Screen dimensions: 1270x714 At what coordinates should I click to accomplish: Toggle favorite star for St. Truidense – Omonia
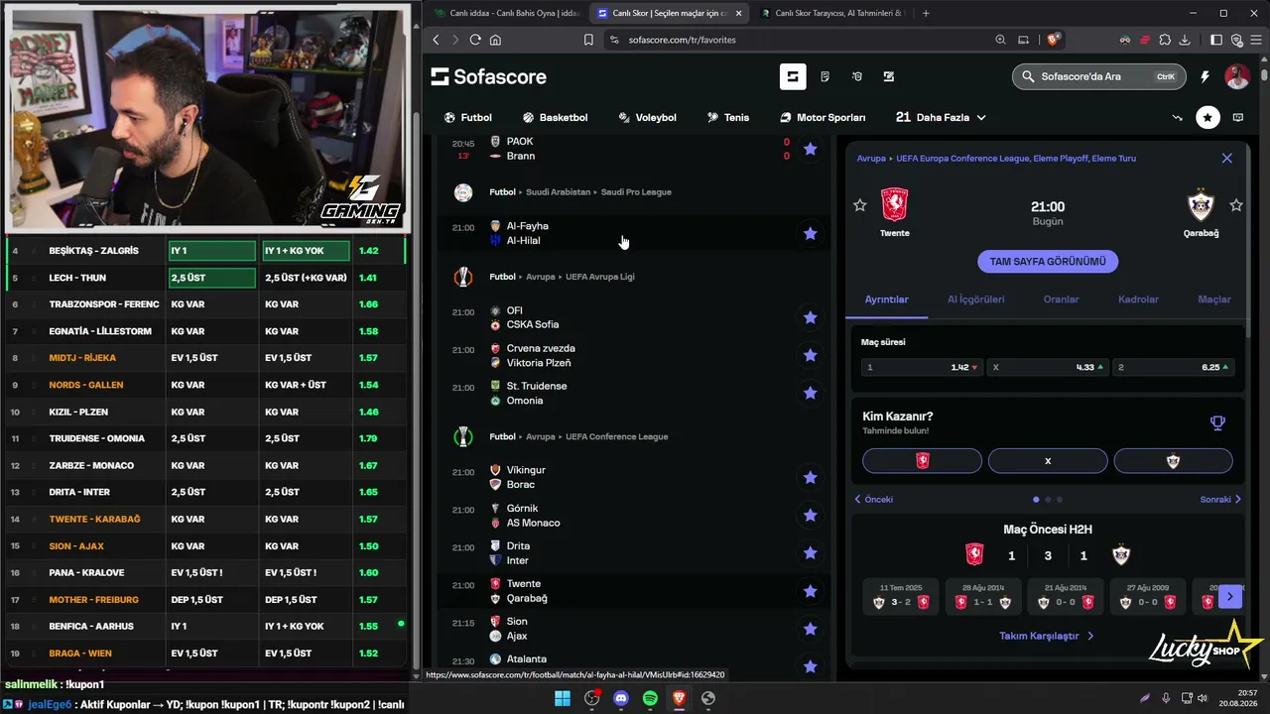pyautogui.click(x=811, y=393)
